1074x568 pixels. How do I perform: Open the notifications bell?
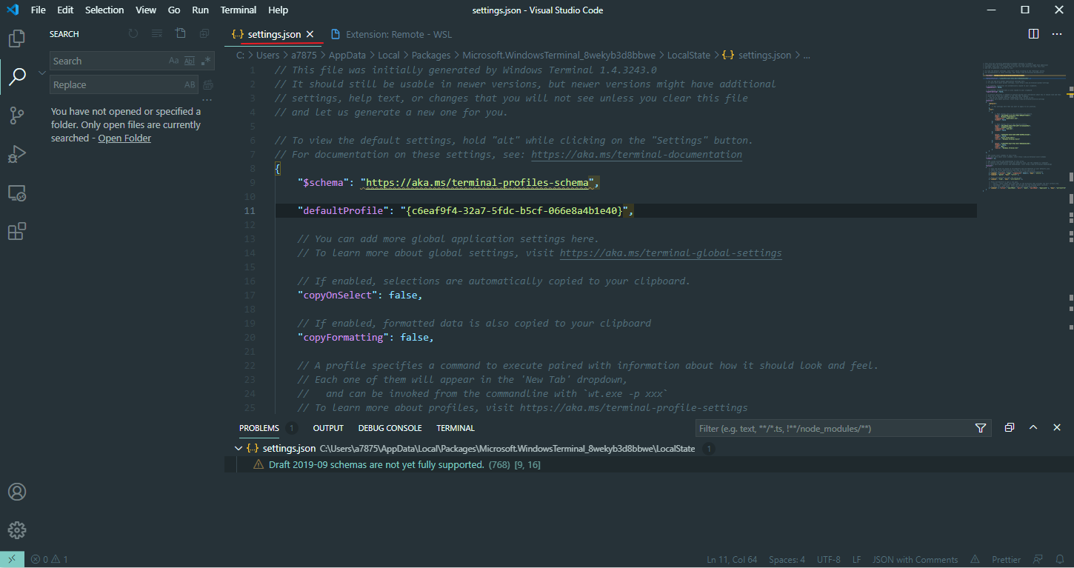[1058, 559]
